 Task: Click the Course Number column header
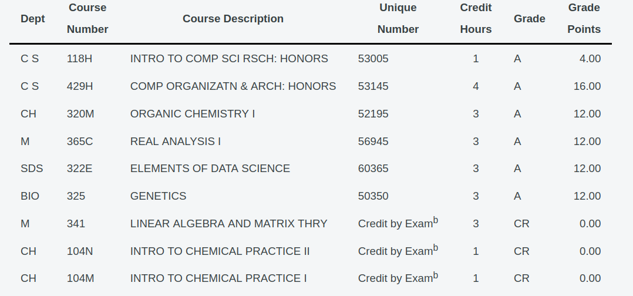pos(87,19)
